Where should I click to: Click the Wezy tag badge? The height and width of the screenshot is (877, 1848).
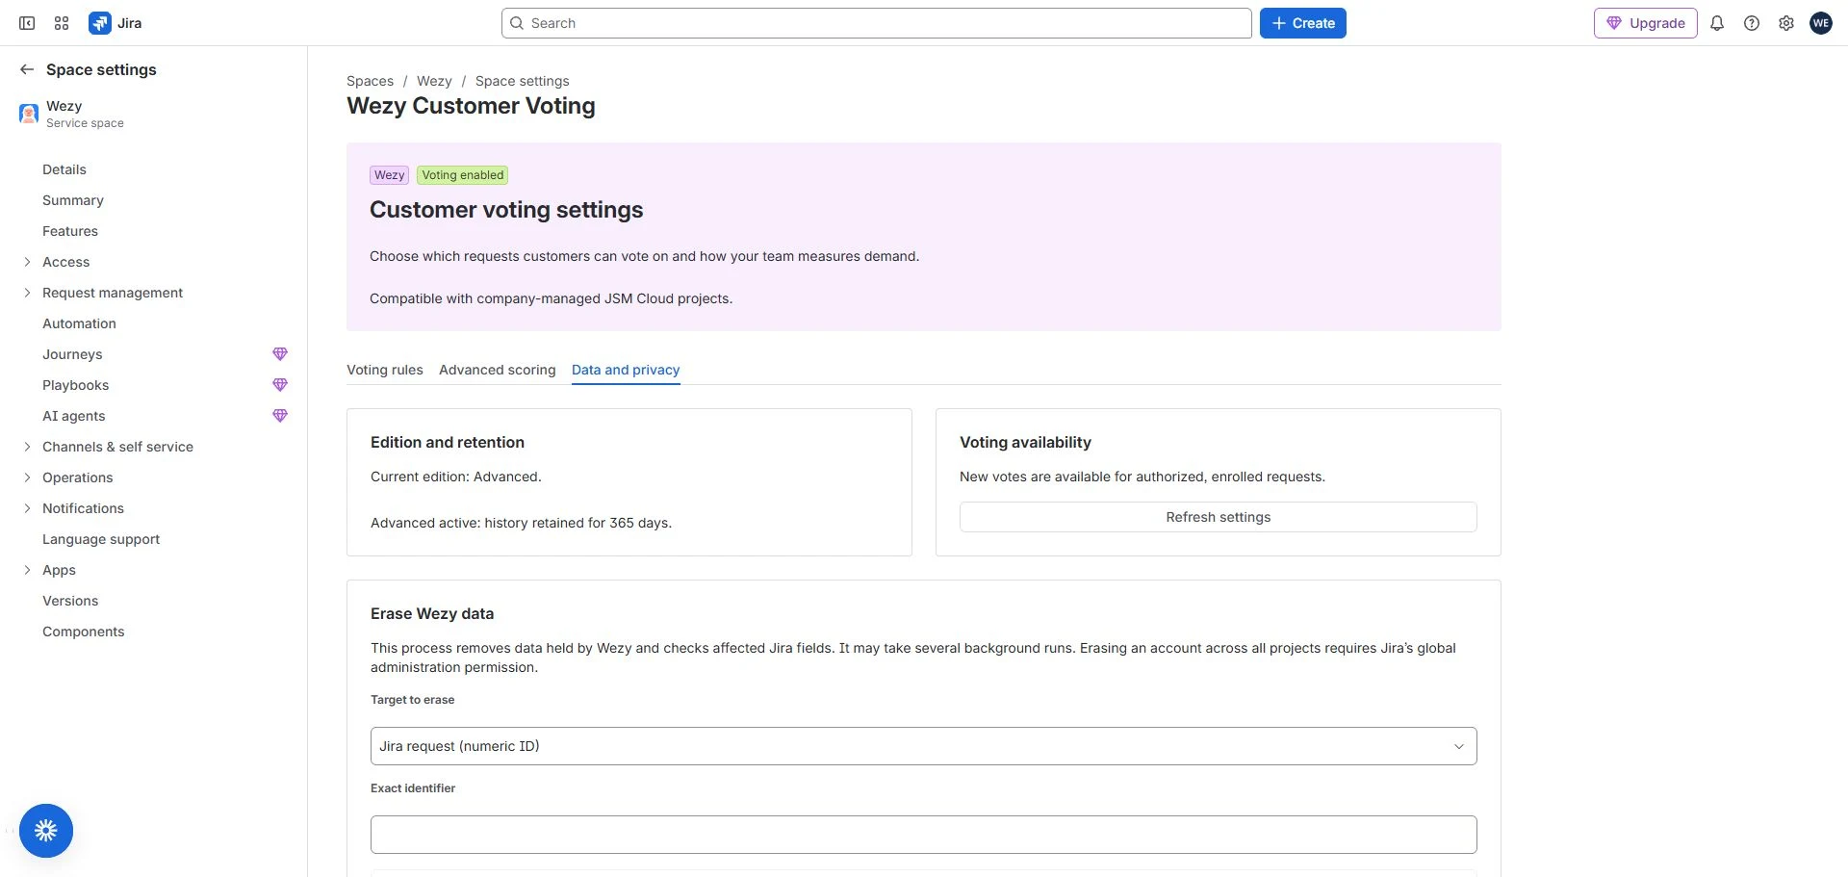[390, 175]
